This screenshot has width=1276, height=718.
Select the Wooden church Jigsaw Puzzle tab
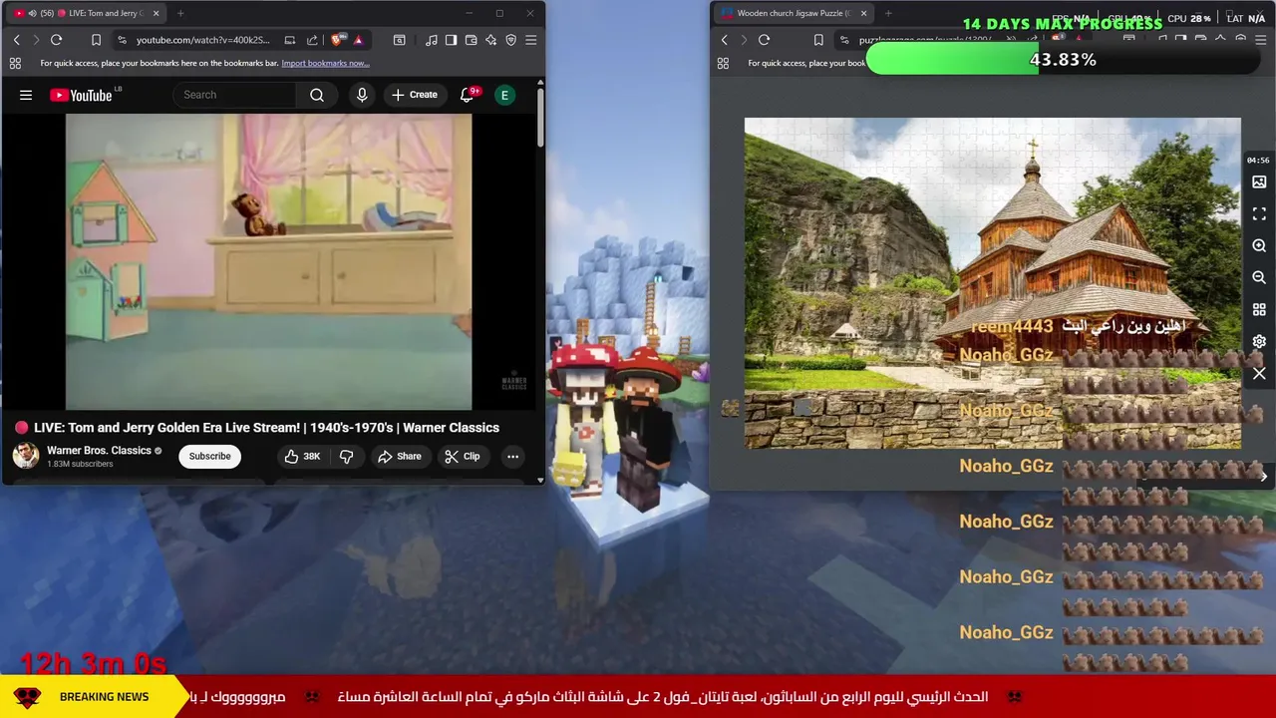795,13
